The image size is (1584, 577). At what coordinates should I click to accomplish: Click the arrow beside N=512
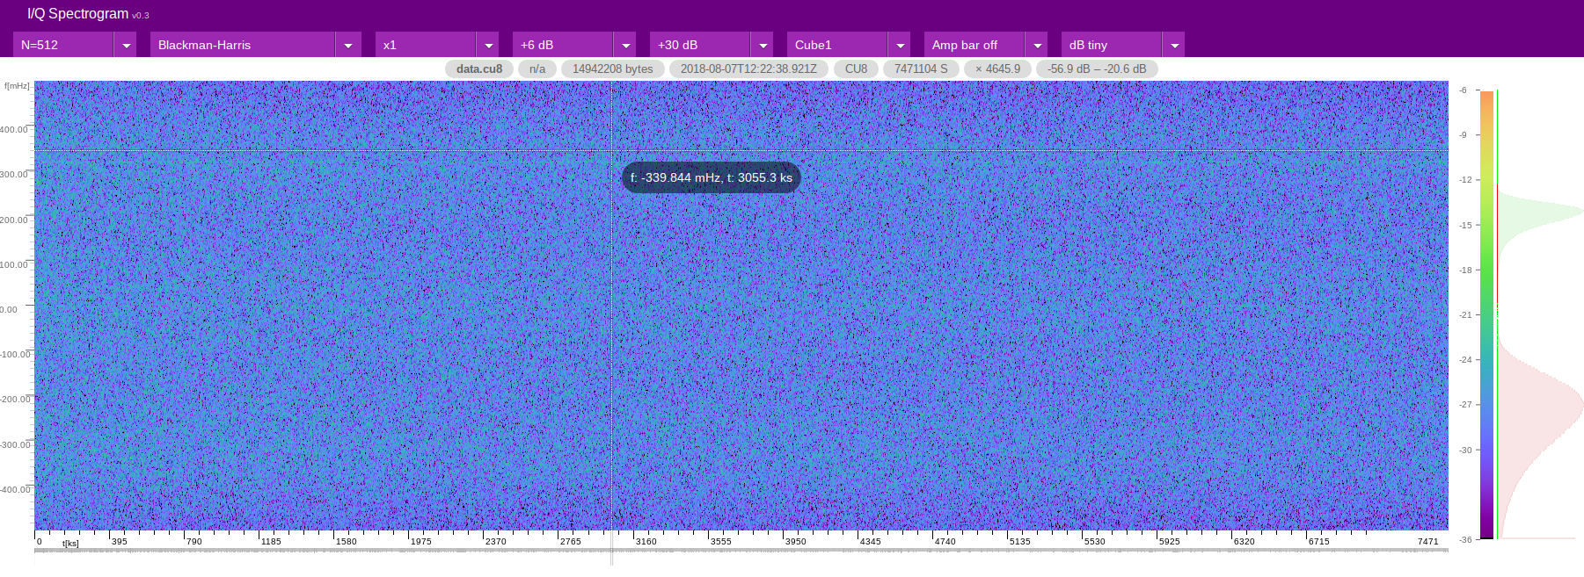click(x=126, y=45)
